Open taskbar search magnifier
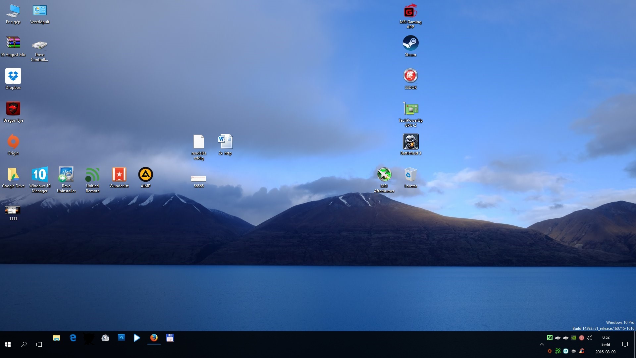Screen dimensions: 636x358 (x=24, y=344)
